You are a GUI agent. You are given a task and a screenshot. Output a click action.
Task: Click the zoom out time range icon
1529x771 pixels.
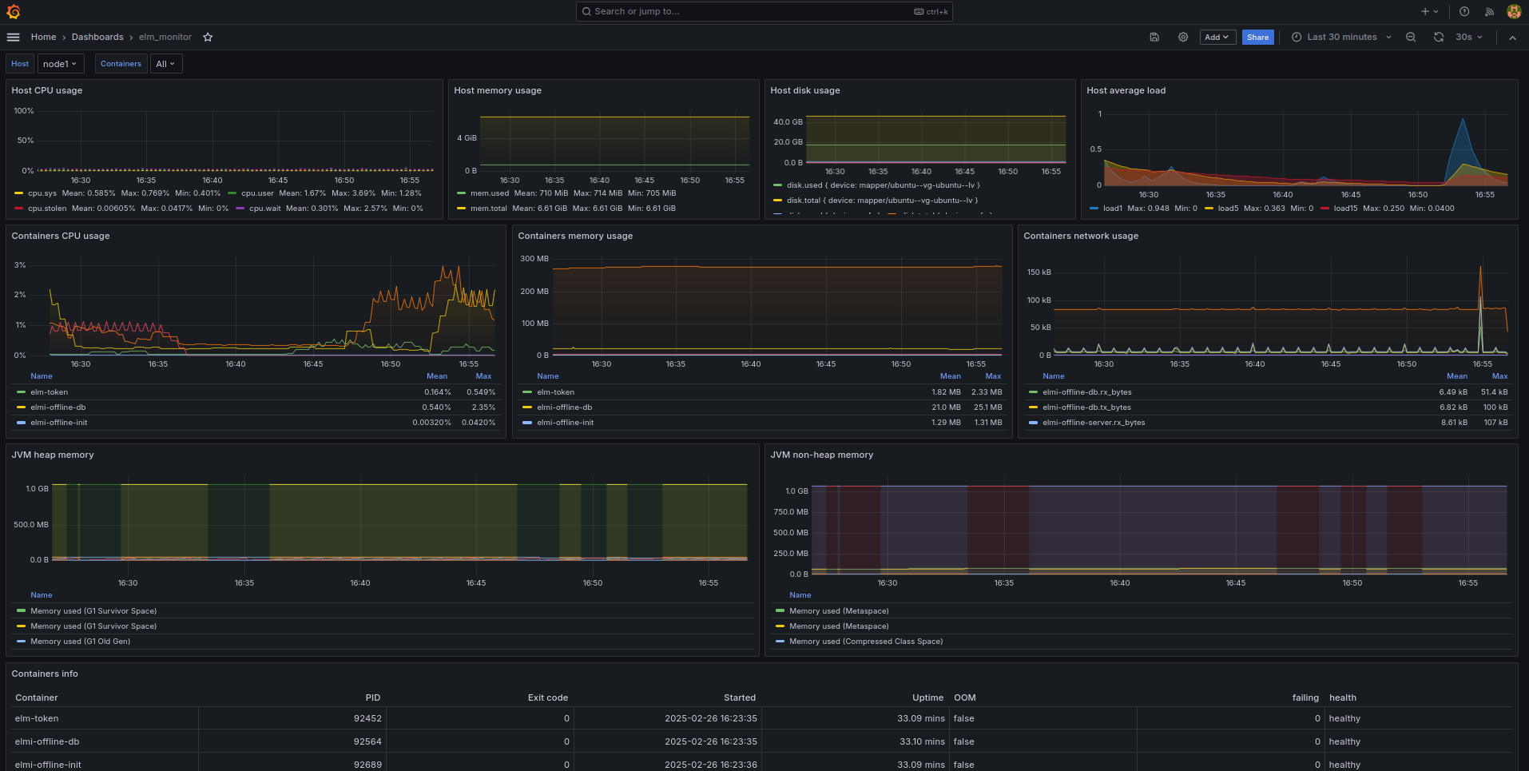point(1411,38)
